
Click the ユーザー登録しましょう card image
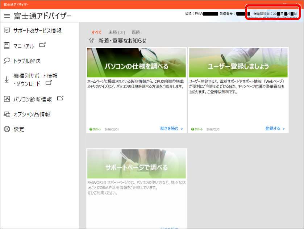(x=238, y=62)
